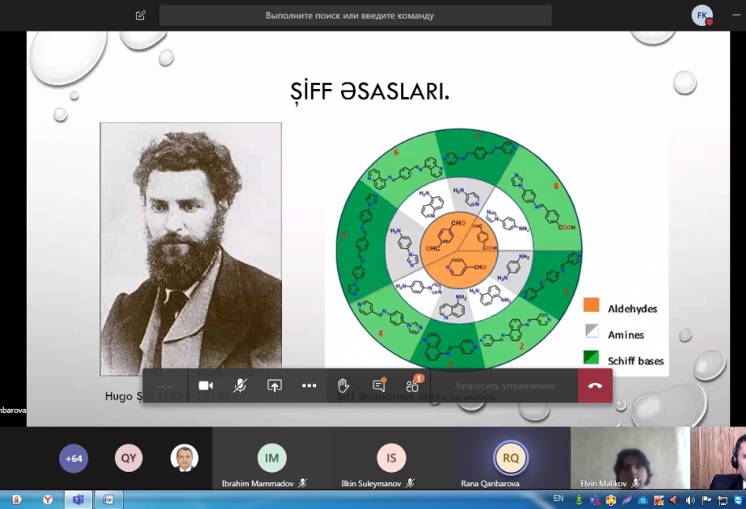The height and width of the screenshot is (509, 746).
Task: Show the participants list
Action: pyautogui.click(x=413, y=385)
